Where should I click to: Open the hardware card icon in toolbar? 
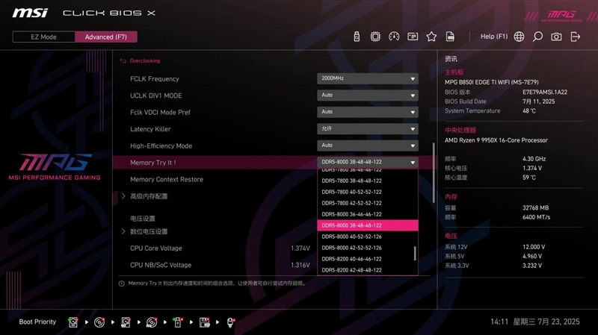pyautogui.click(x=413, y=37)
